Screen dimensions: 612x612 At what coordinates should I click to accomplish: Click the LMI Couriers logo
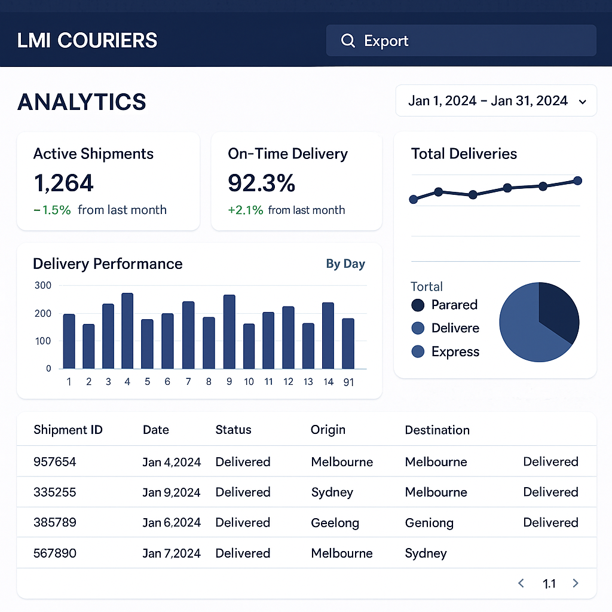coord(87,40)
